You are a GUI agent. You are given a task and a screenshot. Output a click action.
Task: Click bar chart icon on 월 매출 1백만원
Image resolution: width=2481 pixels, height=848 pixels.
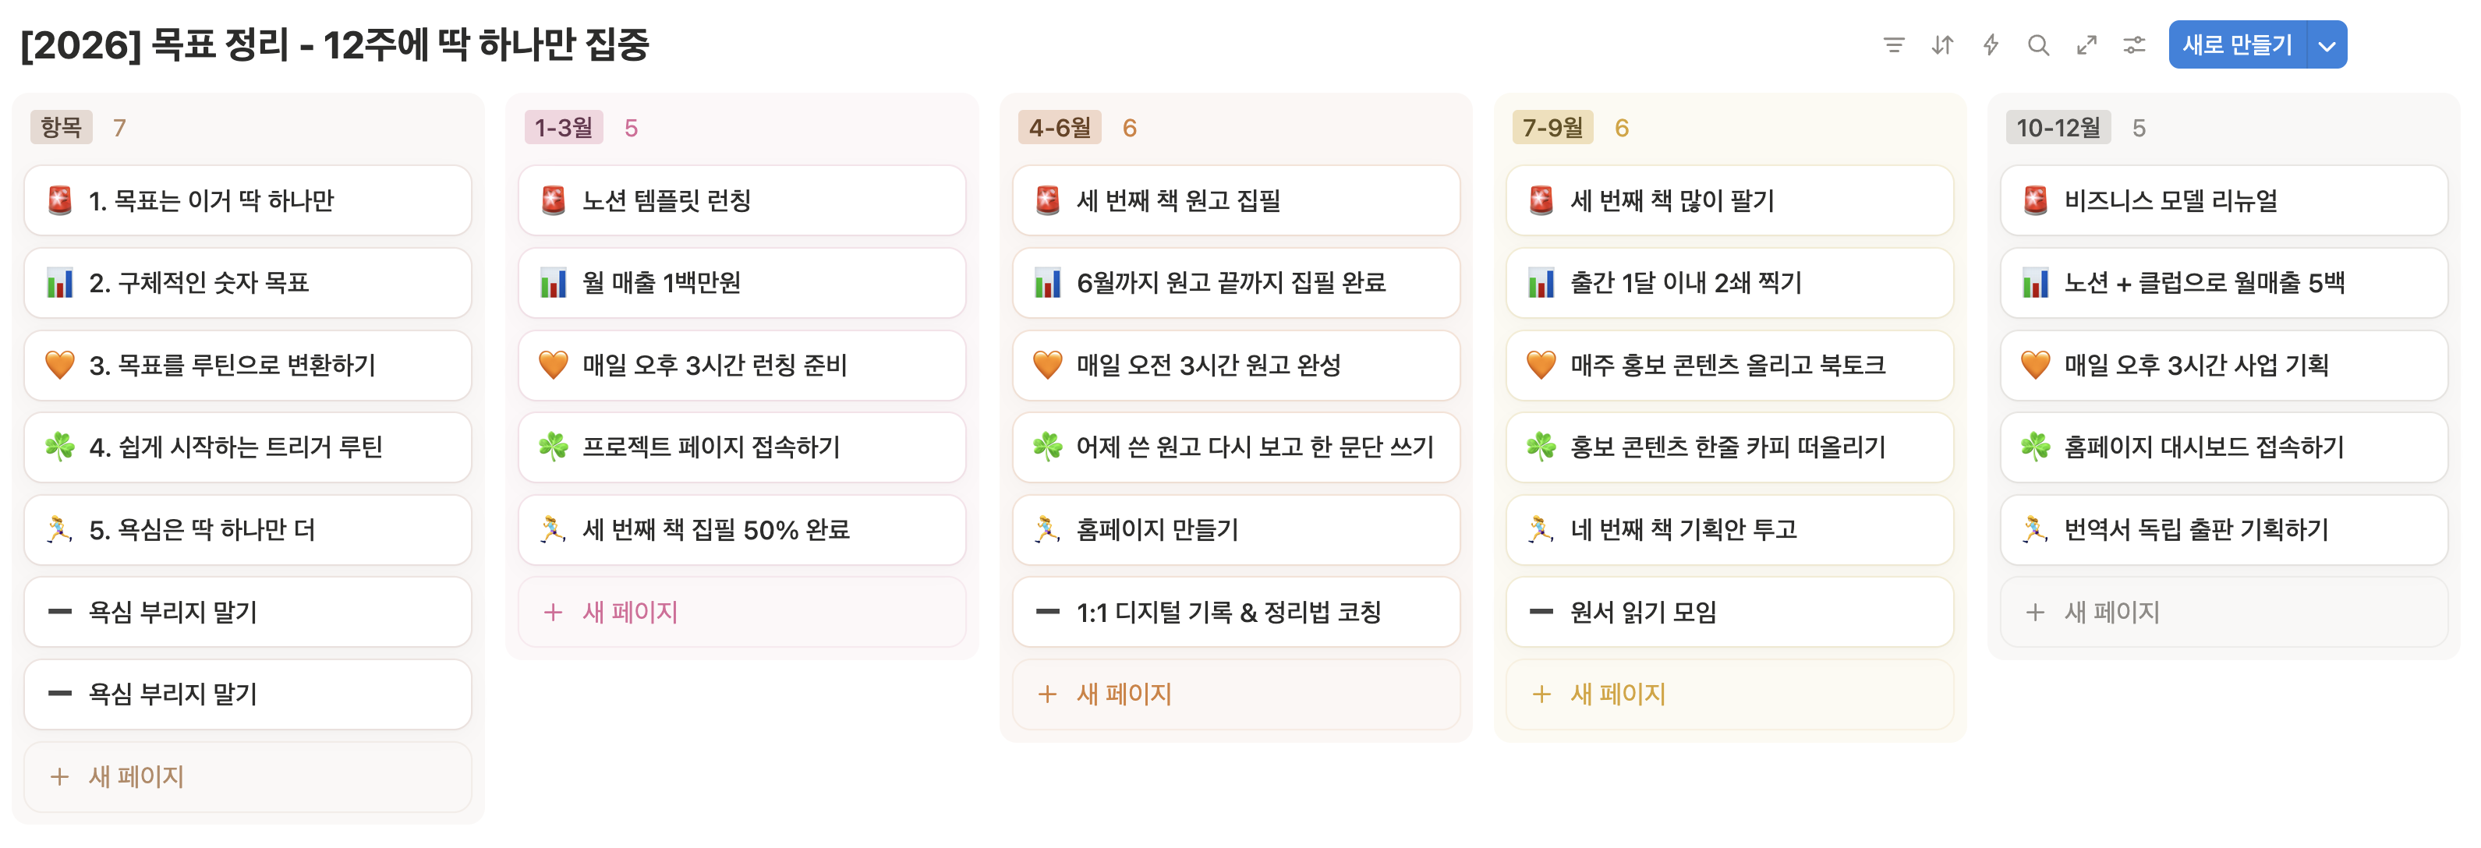(x=553, y=283)
